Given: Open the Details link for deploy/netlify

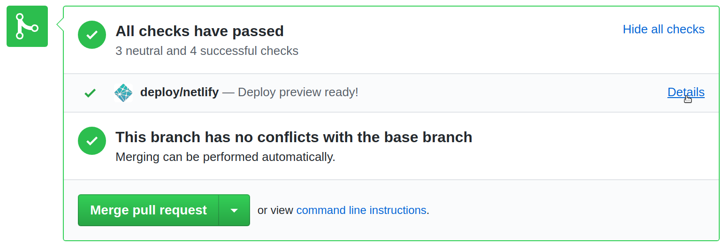Looking at the screenshot, I should pyautogui.click(x=685, y=92).
